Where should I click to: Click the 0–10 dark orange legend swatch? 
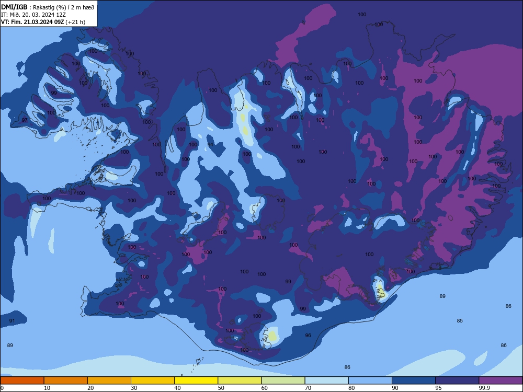(22, 381)
